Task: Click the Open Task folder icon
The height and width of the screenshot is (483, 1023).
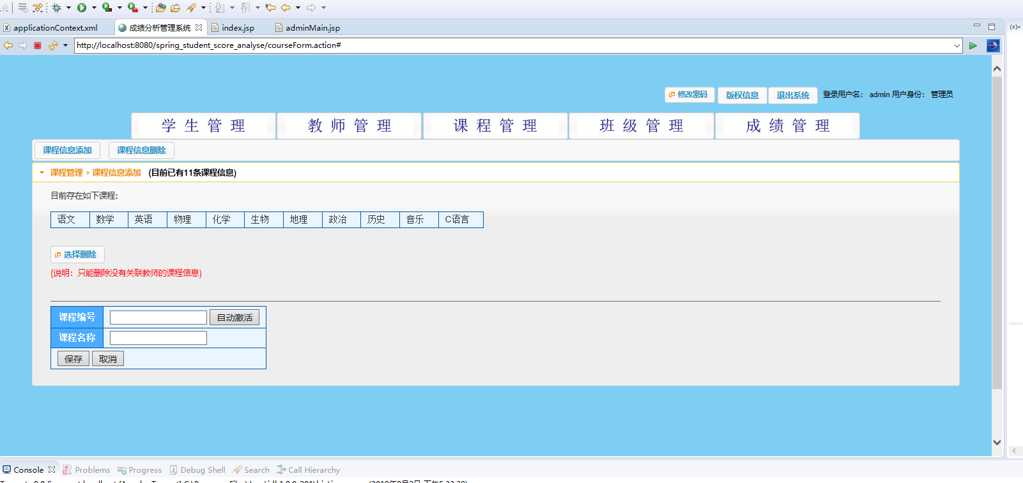Action: [x=175, y=8]
